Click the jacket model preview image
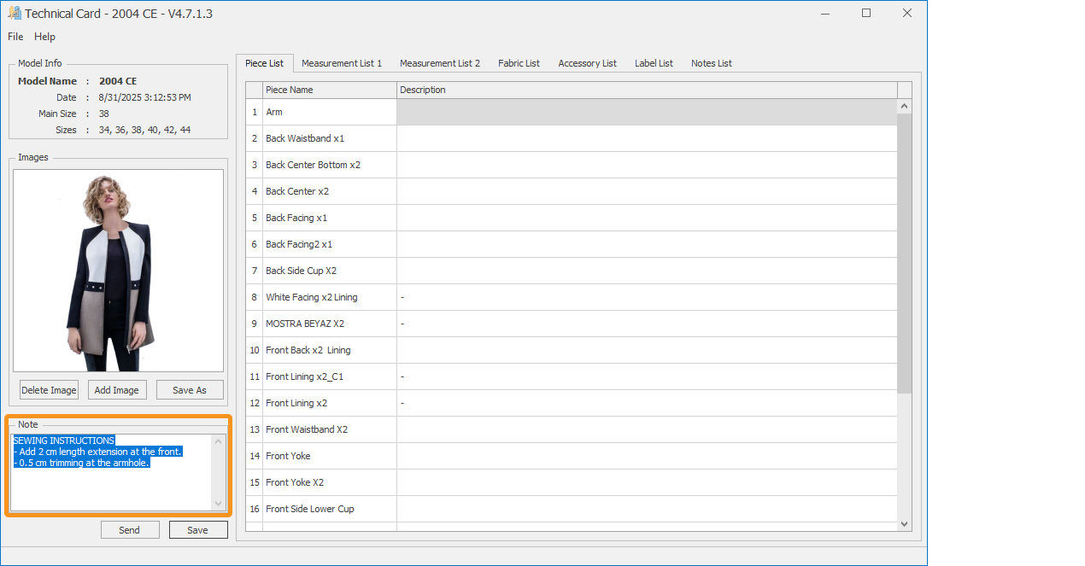This screenshot has width=1085, height=566. tap(118, 271)
